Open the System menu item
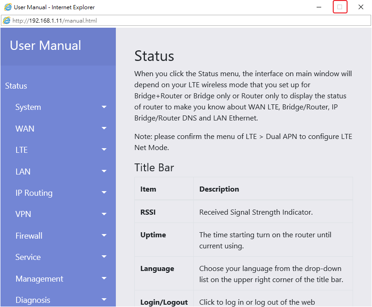 [28, 107]
